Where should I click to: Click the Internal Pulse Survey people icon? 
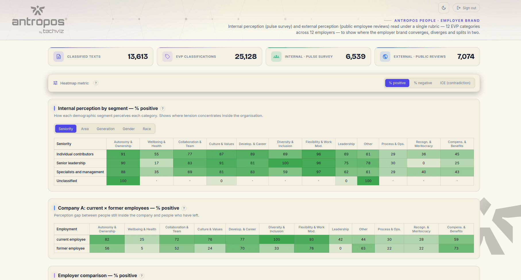point(276,57)
